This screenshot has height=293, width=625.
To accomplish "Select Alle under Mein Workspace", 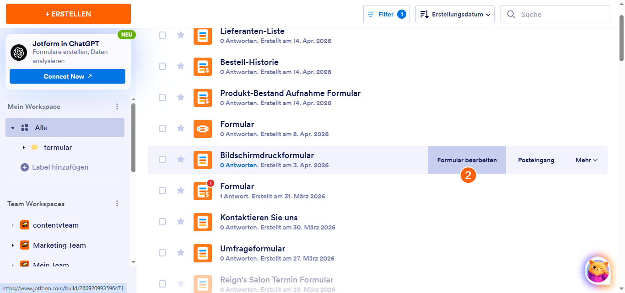I will (x=40, y=128).
